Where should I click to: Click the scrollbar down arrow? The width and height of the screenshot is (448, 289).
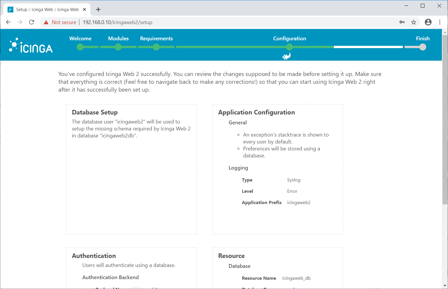[445, 286]
